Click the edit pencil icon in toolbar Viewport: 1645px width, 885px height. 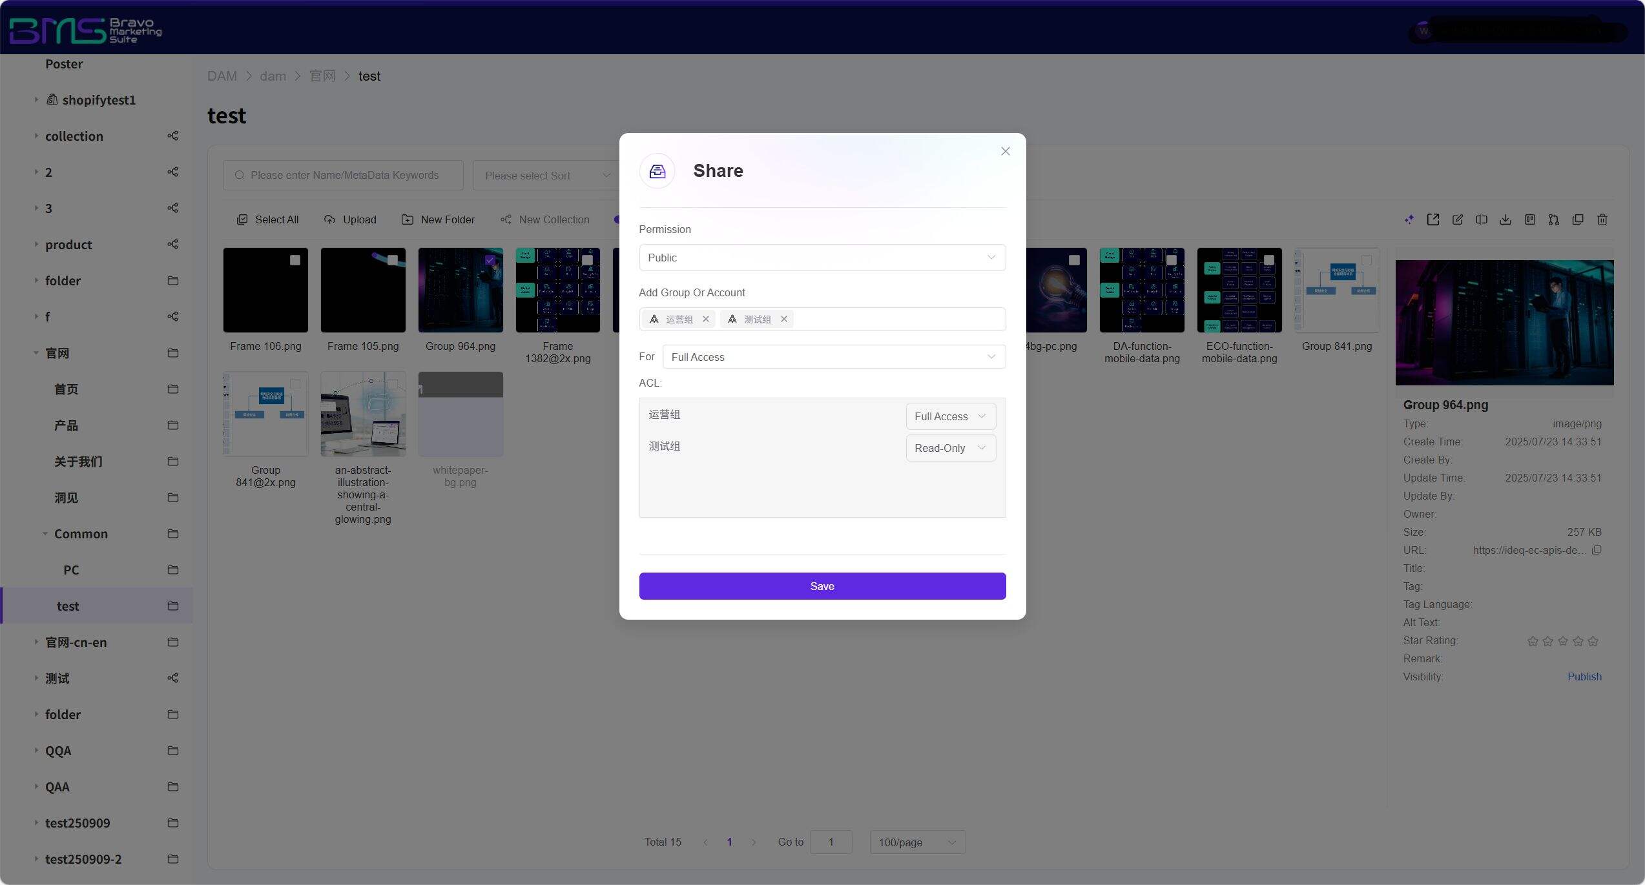pyautogui.click(x=1457, y=219)
